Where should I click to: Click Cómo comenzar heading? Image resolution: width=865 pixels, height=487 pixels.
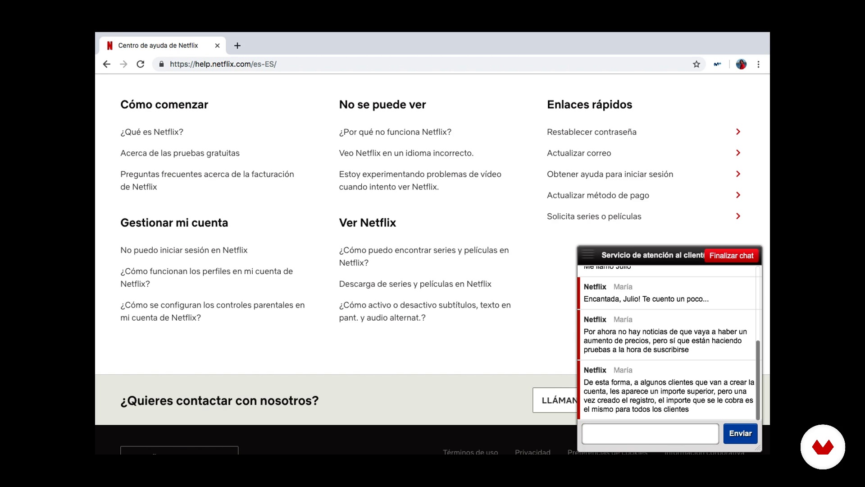point(164,105)
